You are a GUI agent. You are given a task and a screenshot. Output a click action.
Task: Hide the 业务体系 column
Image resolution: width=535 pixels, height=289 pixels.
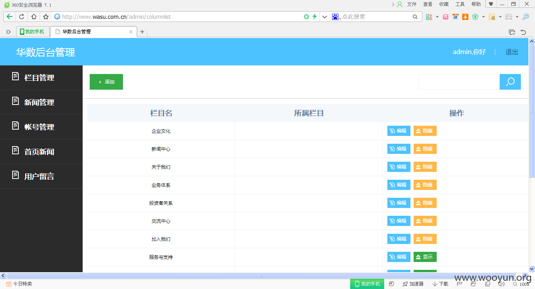(425, 185)
